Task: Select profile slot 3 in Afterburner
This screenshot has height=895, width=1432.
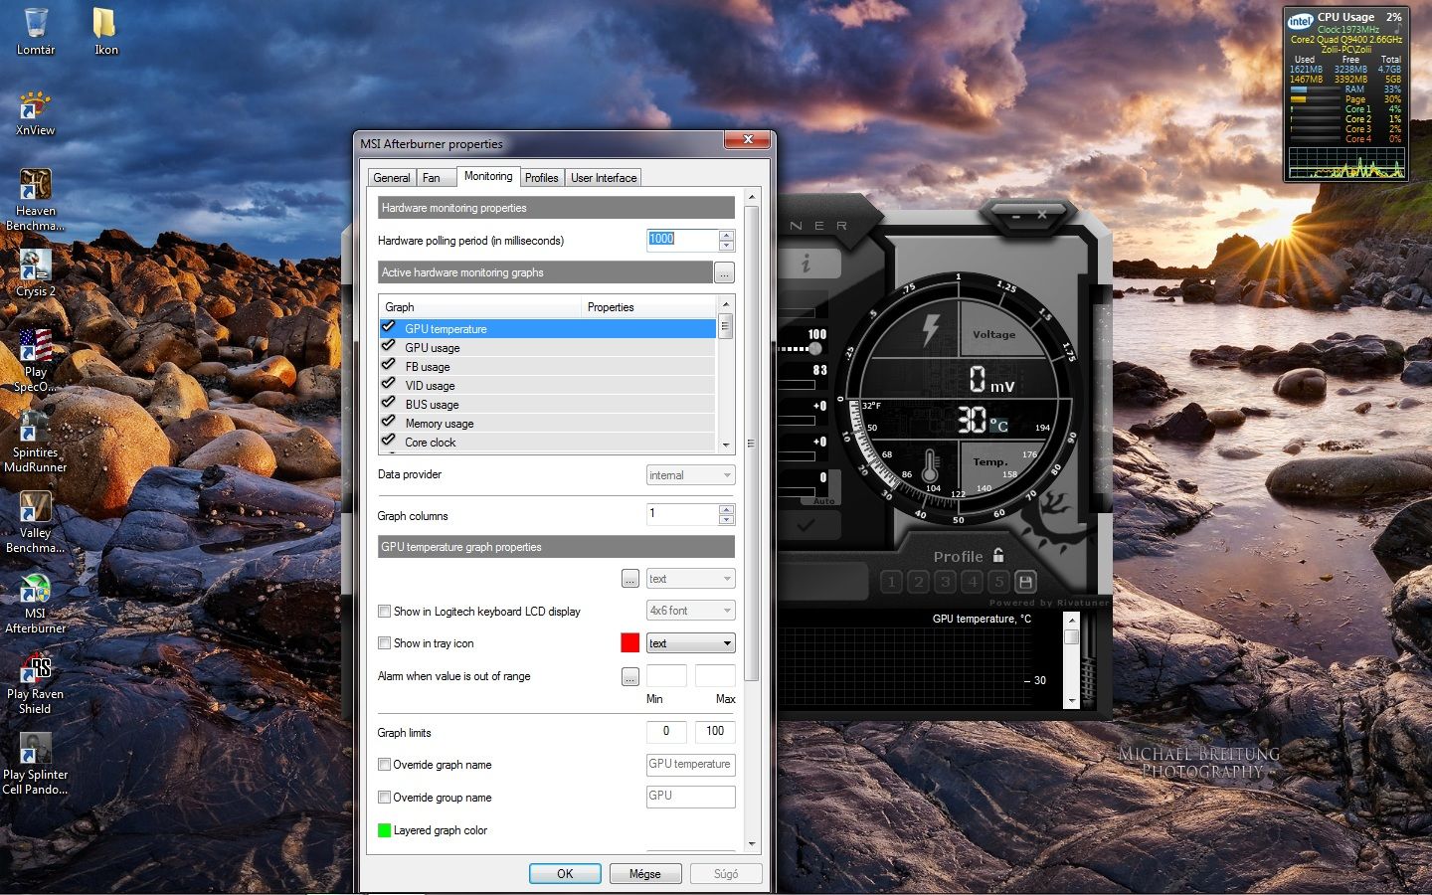Action: [946, 582]
